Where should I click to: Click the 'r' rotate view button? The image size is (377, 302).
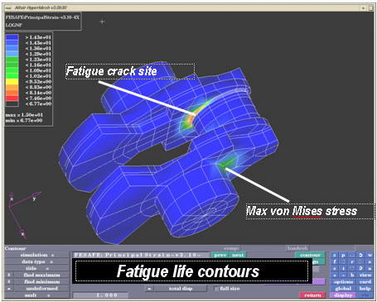coord(352,261)
